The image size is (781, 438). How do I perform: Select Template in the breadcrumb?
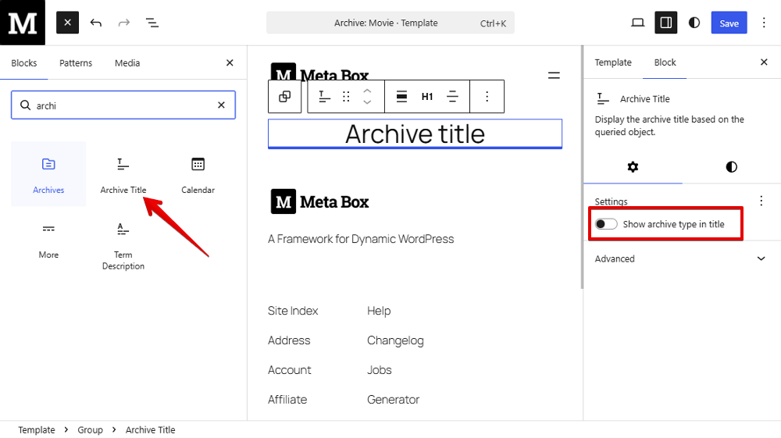pyautogui.click(x=37, y=430)
